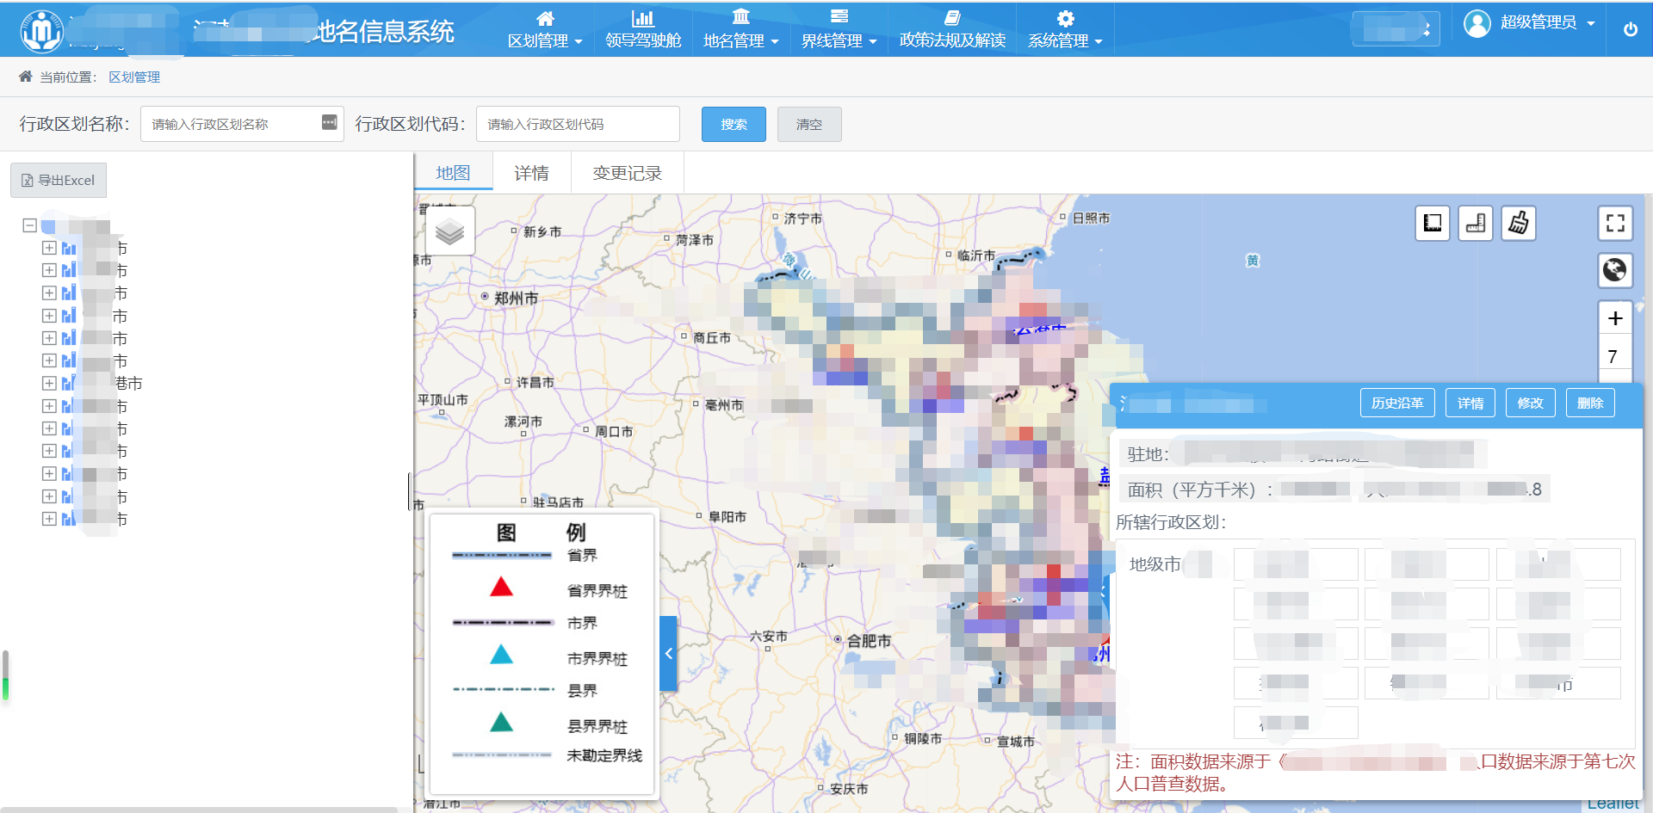Open 地名管理 navigation dropdown
Screen dimensions: 1653x813
(x=740, y=29)
